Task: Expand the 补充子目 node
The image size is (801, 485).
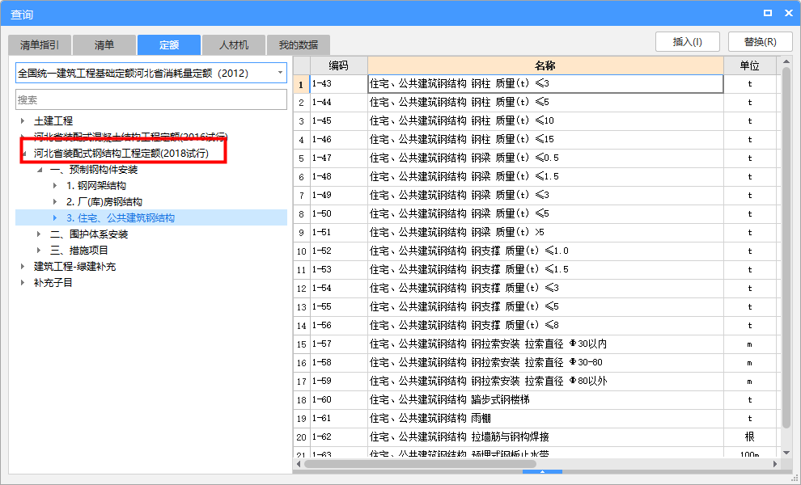Action: pos(23,282)
